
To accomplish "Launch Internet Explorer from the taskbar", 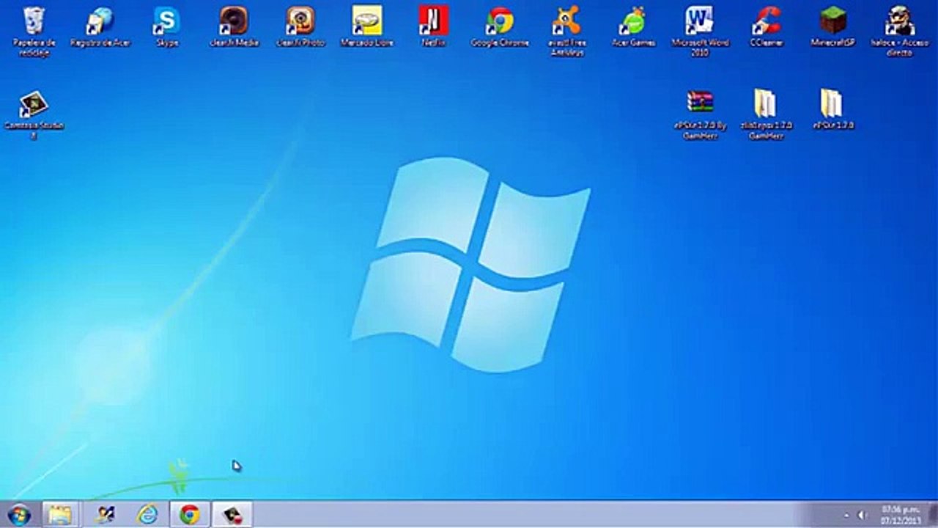I will point(147,515).
